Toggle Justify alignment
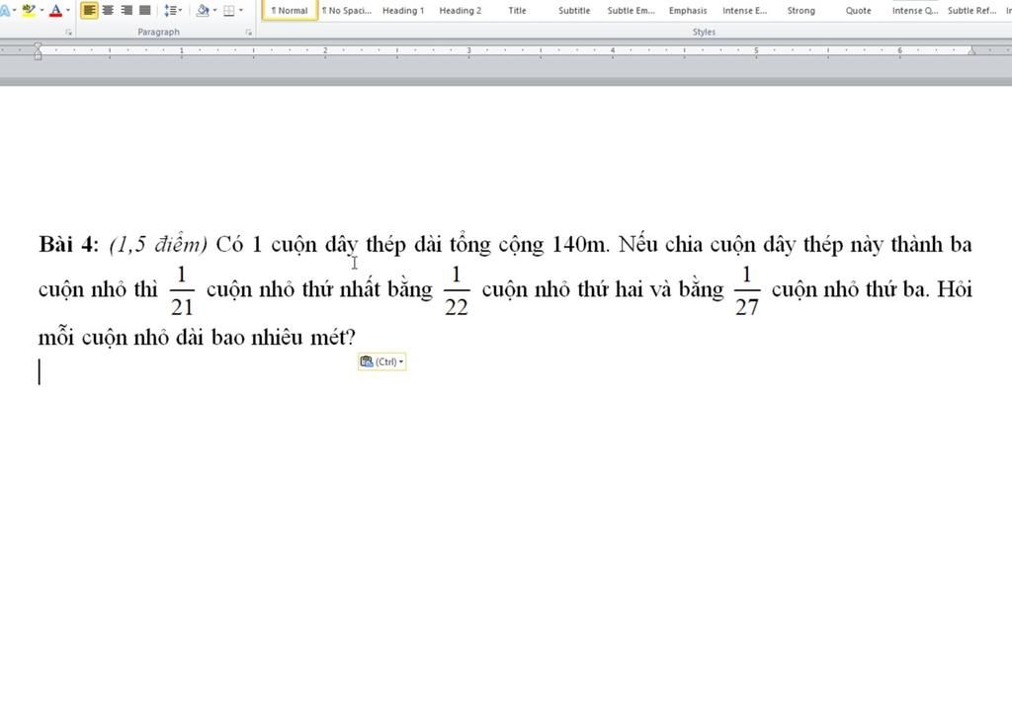Image resolution: width=1012 pixels, height=715 pixels. (145, 10)
